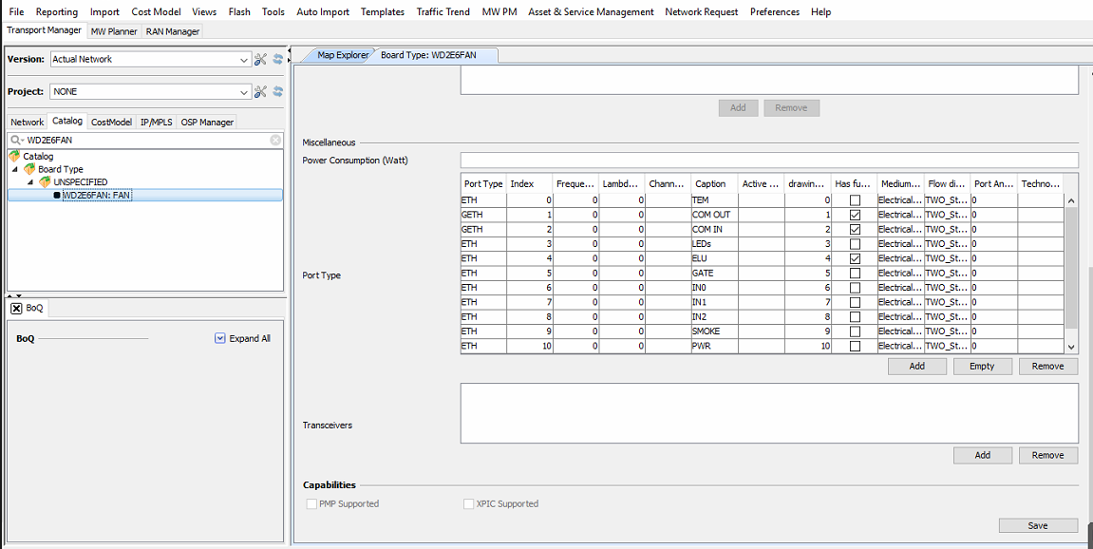Click the tools icon beside Version dropdown

coord(261,59)
